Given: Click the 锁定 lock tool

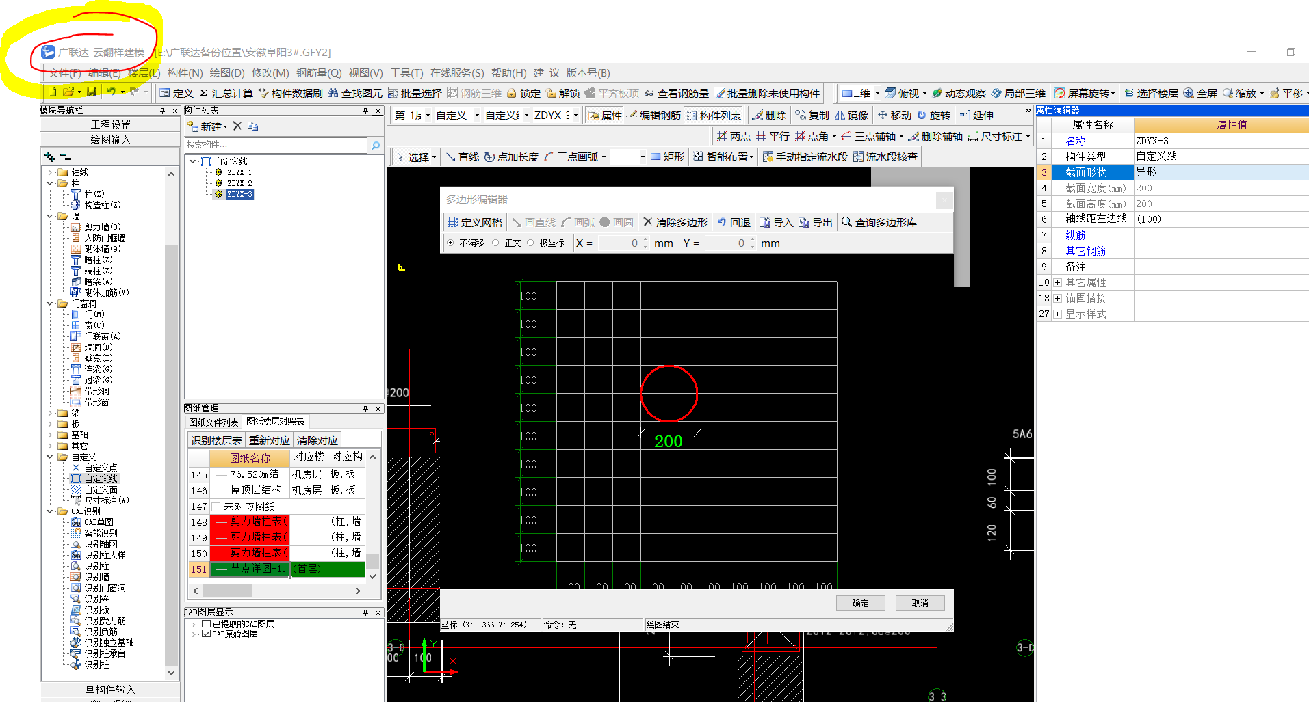Looking at the screenshot, I should click(x=523, y=93).
